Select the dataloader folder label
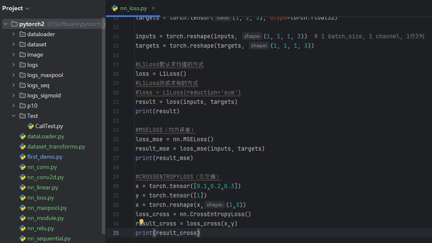This screenshot has height=243, width=432. pos(41,34)
